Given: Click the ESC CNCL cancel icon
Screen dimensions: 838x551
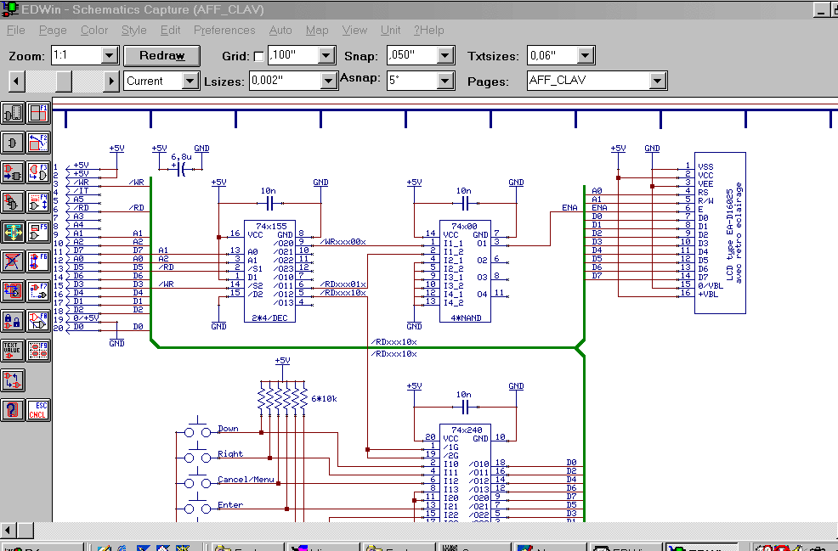Looking at the screenshot, I should [38, 409].
